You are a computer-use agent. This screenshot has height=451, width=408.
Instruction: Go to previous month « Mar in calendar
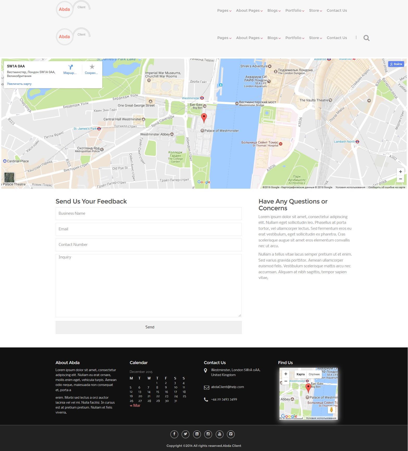pyautogui.click(x=135, y=405)
